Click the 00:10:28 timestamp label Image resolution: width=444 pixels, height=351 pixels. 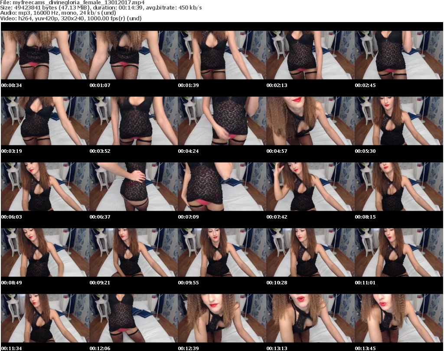coord(277,283)
